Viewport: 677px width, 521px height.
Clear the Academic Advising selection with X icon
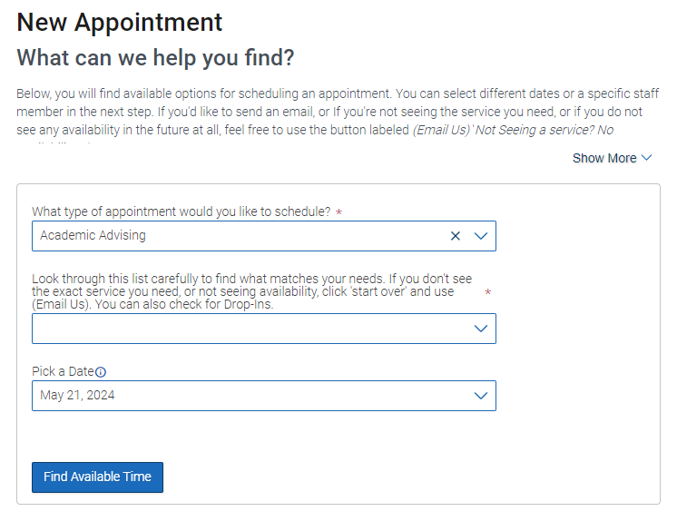pyautogui.click(x=455, y=236)
